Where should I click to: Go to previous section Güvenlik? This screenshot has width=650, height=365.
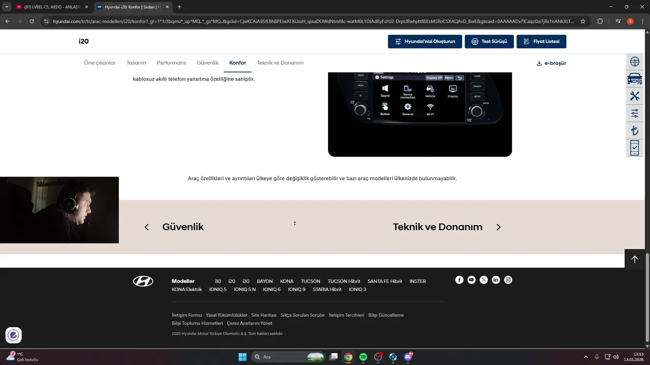pyautogui.click(x=183, y=227)
